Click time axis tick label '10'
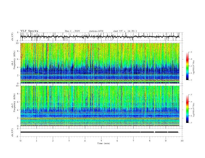 [x=182, y=141]
